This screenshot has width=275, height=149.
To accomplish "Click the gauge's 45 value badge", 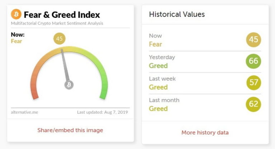I will (59, 38).
